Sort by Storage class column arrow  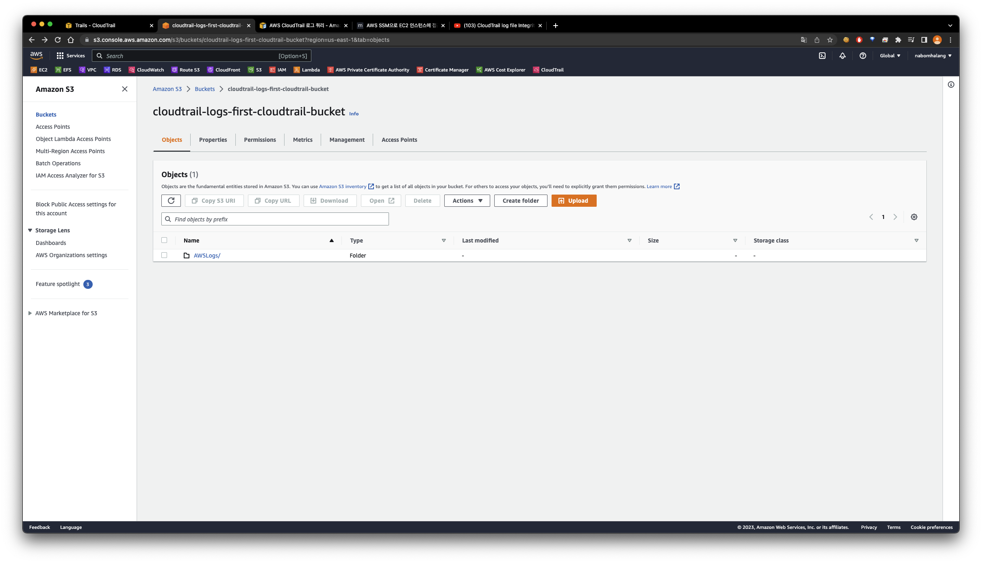917,240
